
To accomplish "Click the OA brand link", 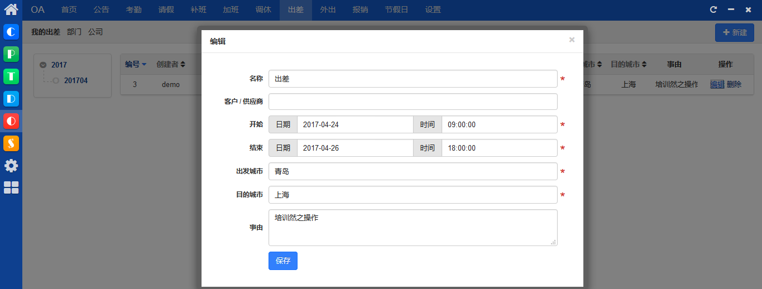I will (38, 10).
